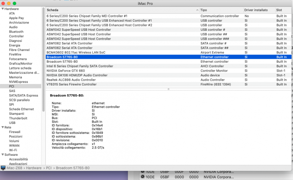Select Thunderbolt in the sidebar
The width and height of the screenshot is (293, 180).
tap(18, 118)
